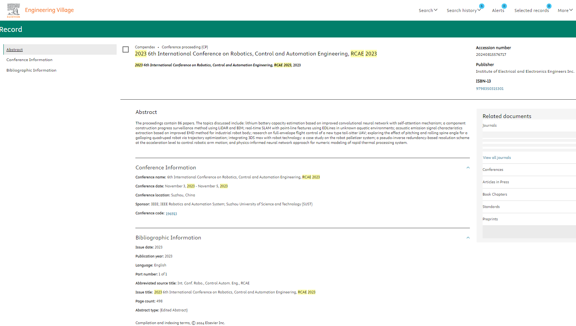The width and height of the screenshot is (576, 326).
Task: Collapse the Conference Information section chevron
Action: [468, 167]
